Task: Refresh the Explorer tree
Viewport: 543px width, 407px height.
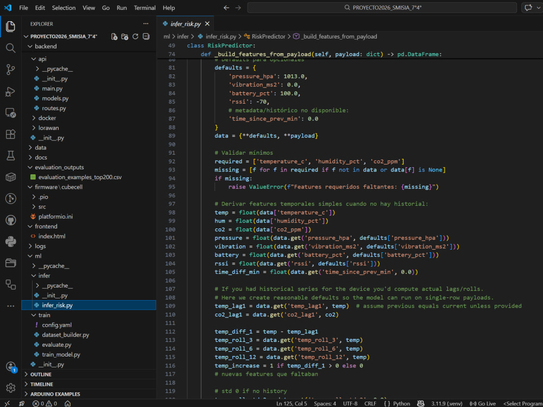Action: (x=135, y=37)
